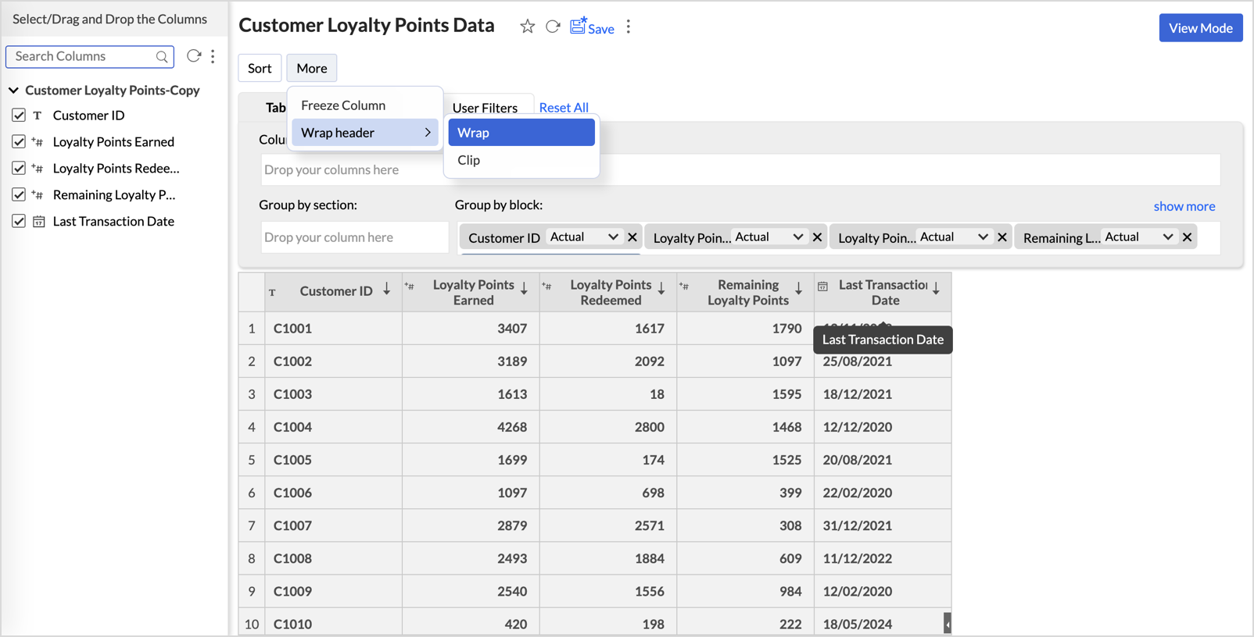Open the three-dot menu next to Save
Viewport: 1254px width, 637px height.
click(629, 27)
